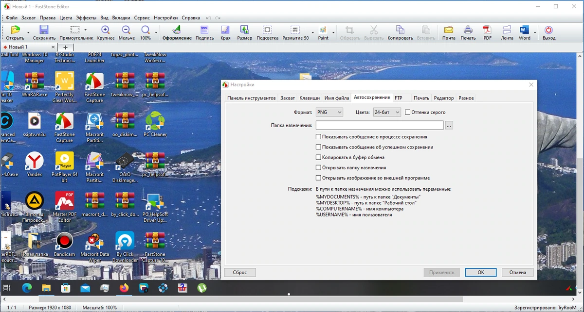Viewport: 584px width, 312px height.
Task: Open the Цвета 24-бит dropdown
Action: 387,112
